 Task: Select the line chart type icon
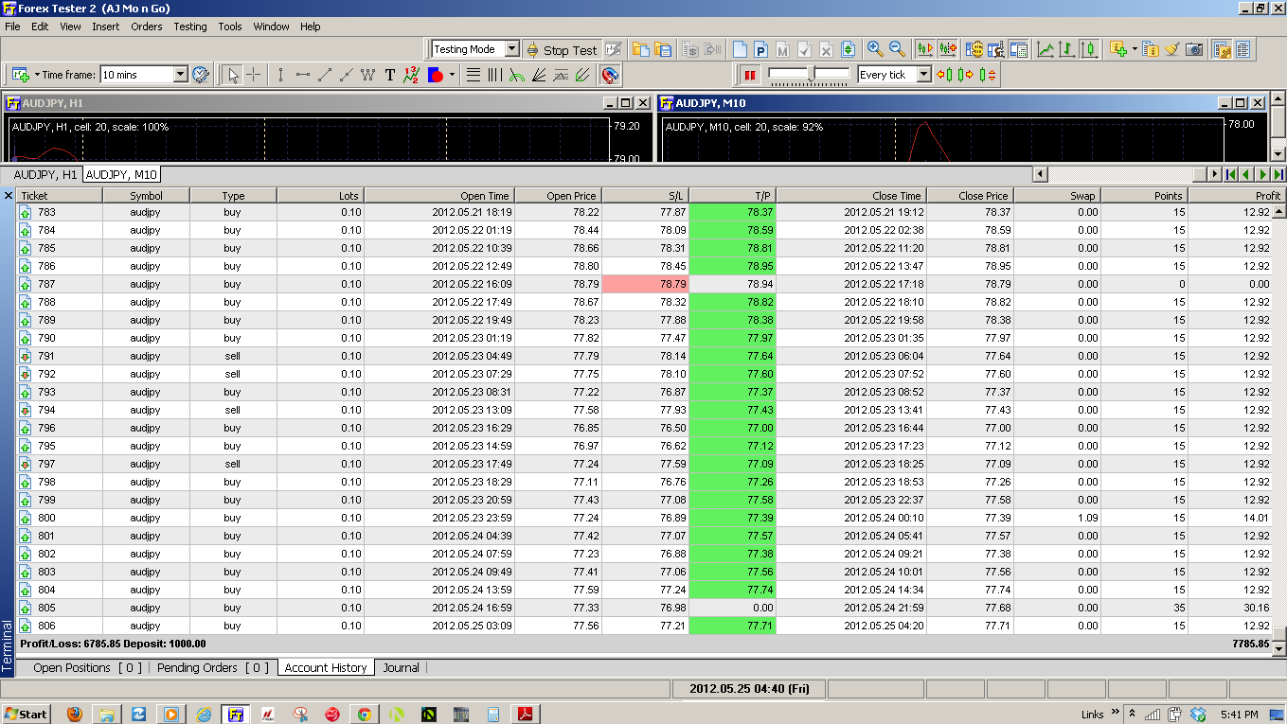(x=1046, y=49)
